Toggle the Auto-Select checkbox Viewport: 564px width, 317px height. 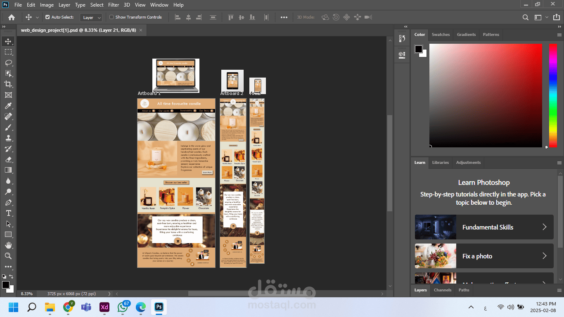click(47, 17)
